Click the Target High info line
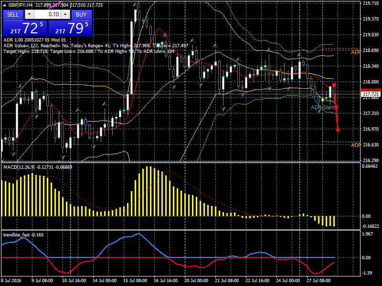382x286 pixels. pyautogui.click(x=89, y=51)
